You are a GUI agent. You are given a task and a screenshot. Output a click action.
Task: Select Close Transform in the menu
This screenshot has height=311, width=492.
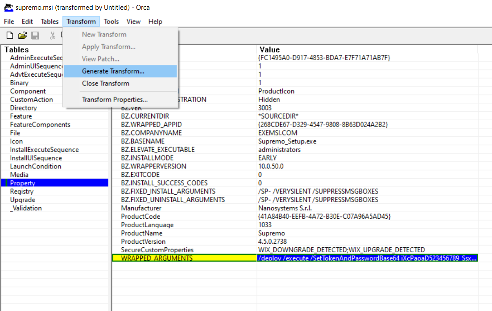pyautogui.click(x=120, y=83)
